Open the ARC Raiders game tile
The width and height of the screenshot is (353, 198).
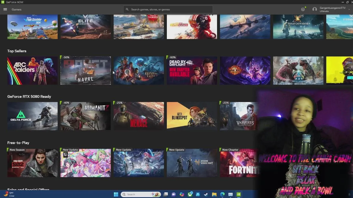pyautogui.click(x=33, y=70)
